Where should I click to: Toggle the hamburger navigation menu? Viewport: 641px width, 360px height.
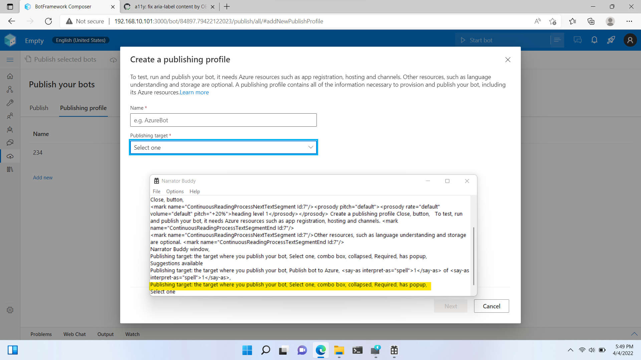(x=10, y=60)
